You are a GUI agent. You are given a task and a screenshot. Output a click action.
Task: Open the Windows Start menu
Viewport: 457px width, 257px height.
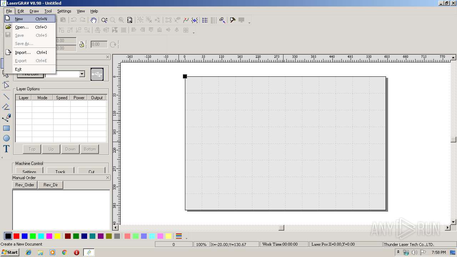(10, 252)
